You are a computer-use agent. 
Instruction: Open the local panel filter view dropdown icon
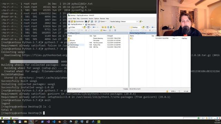point(89,27)
